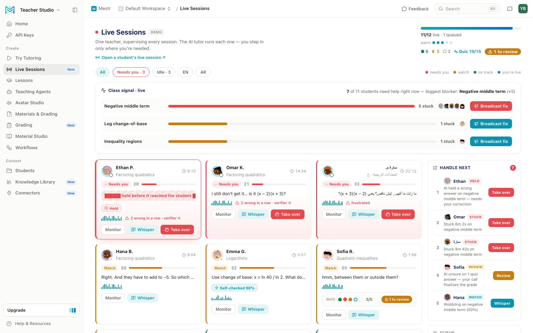The height and width of the screenshot is (333, 533).
Task: Click Feedback button in header
Action: [x=415, y=9]
